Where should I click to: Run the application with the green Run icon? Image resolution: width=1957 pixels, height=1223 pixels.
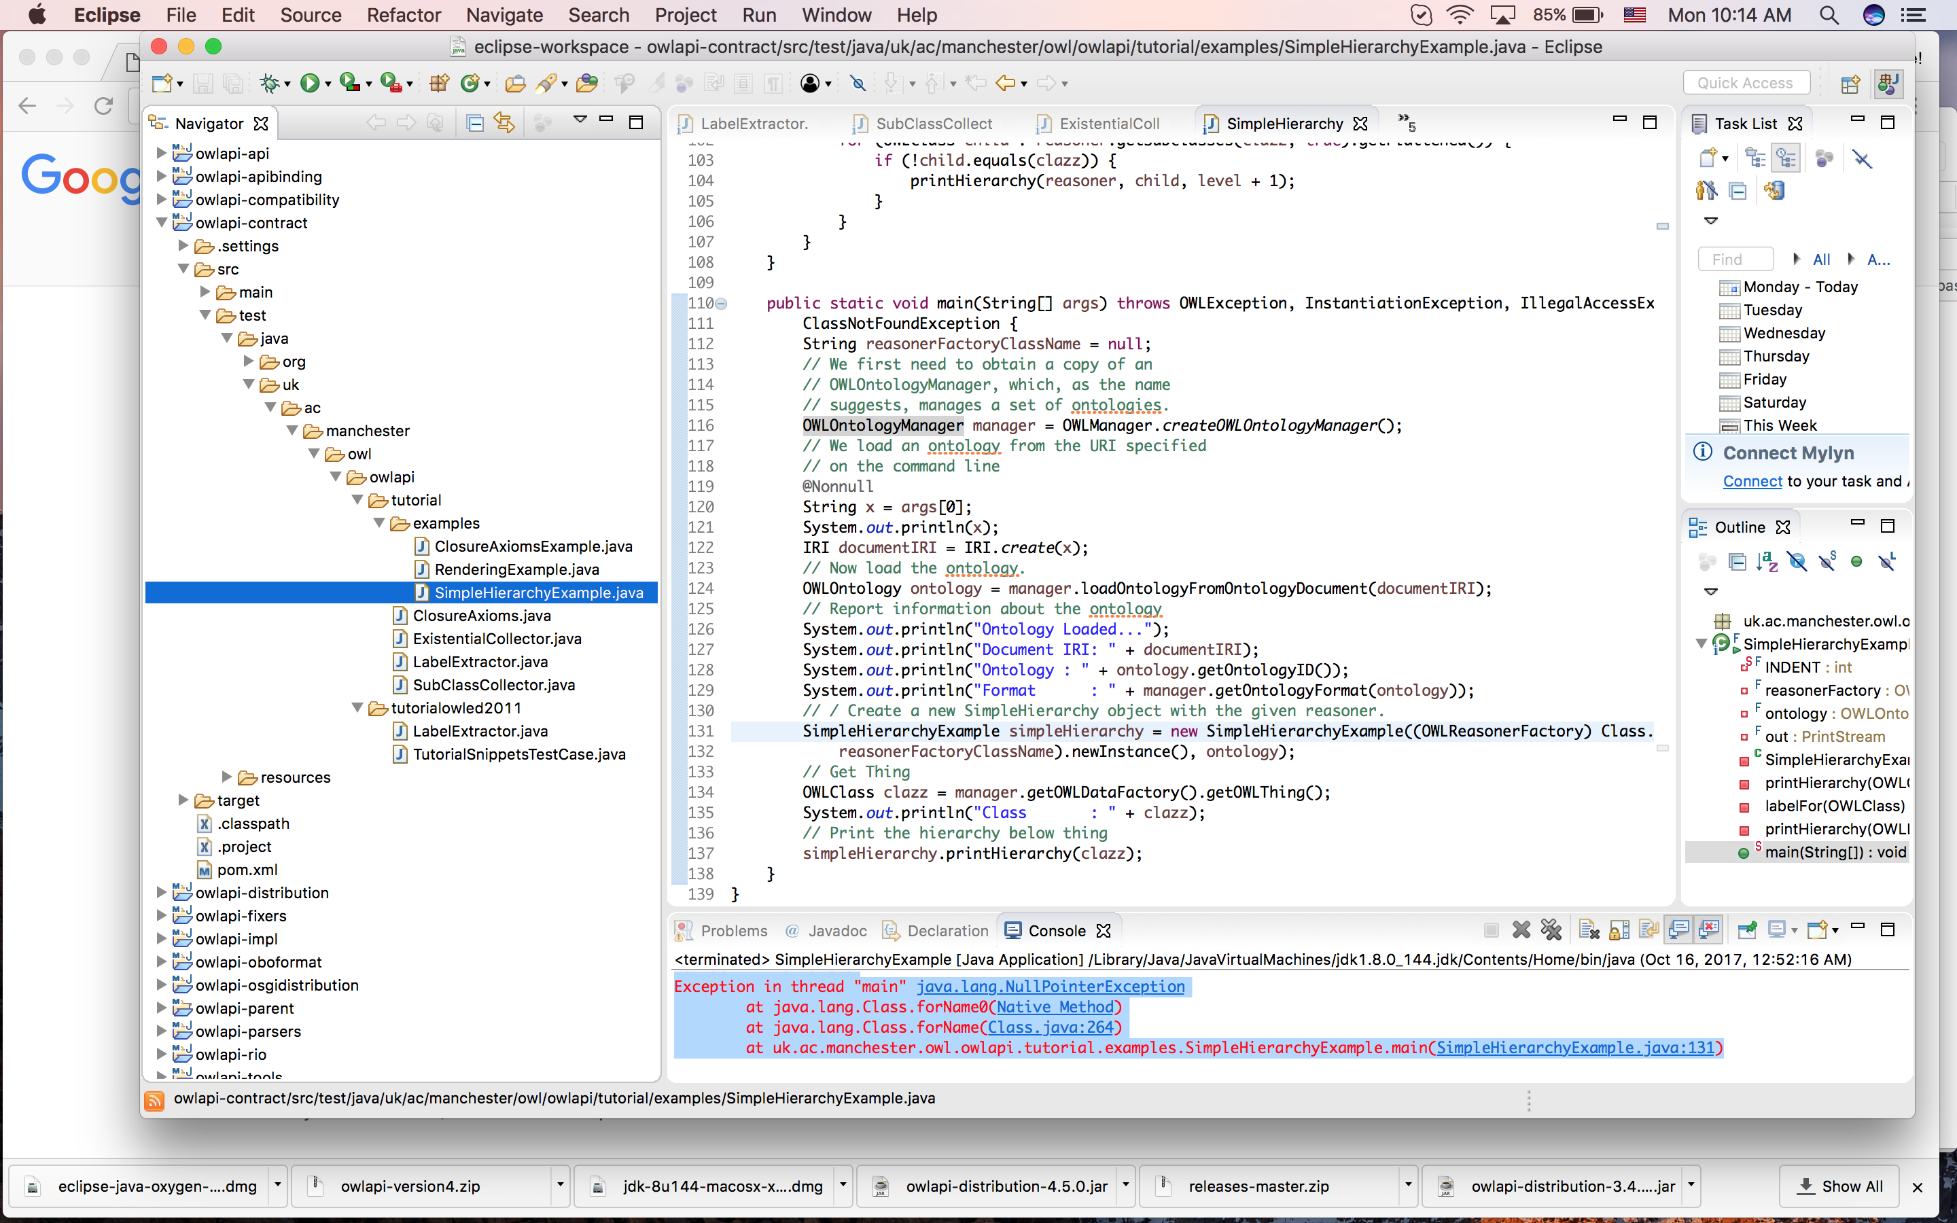pyautogui.click(x=310, y=82)
